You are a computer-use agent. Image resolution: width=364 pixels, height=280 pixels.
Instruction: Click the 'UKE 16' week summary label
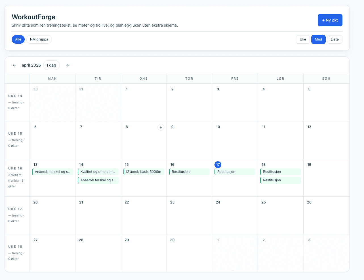(x=15, y=168)
